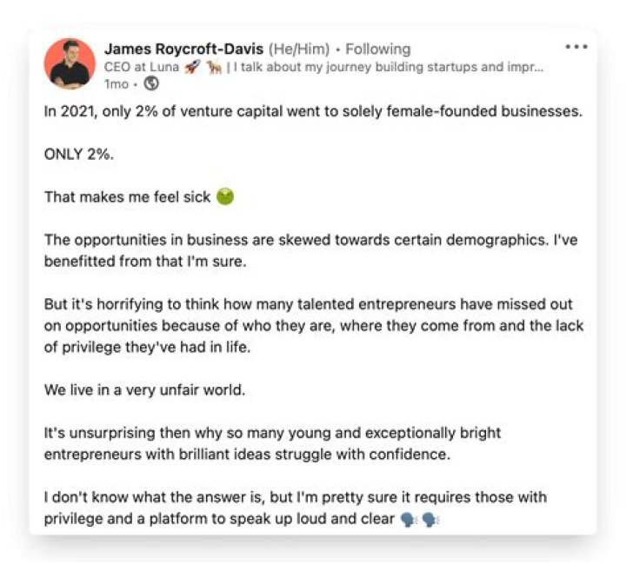
Task: Click the first speaking head emoji
Action: (x=409, y=520)
